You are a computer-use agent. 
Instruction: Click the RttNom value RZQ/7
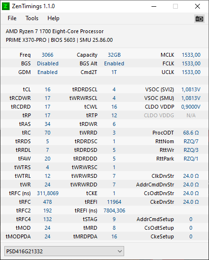point(191,141)
